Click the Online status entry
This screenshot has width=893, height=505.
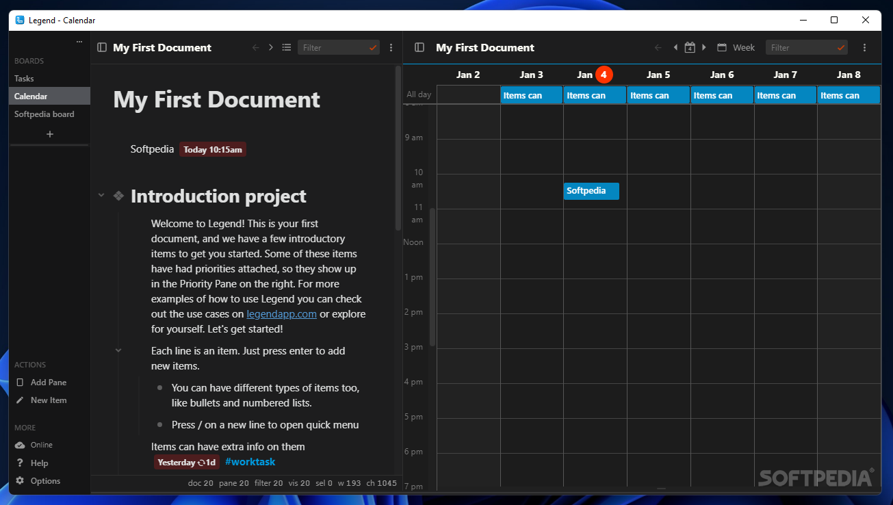click(x=34, y=445)
